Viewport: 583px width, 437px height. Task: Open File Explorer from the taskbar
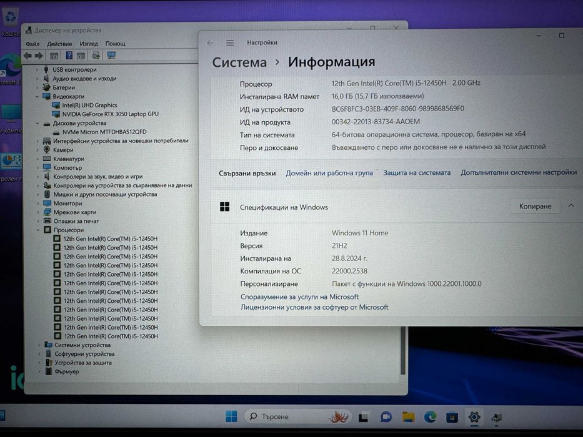click(408, 417)
